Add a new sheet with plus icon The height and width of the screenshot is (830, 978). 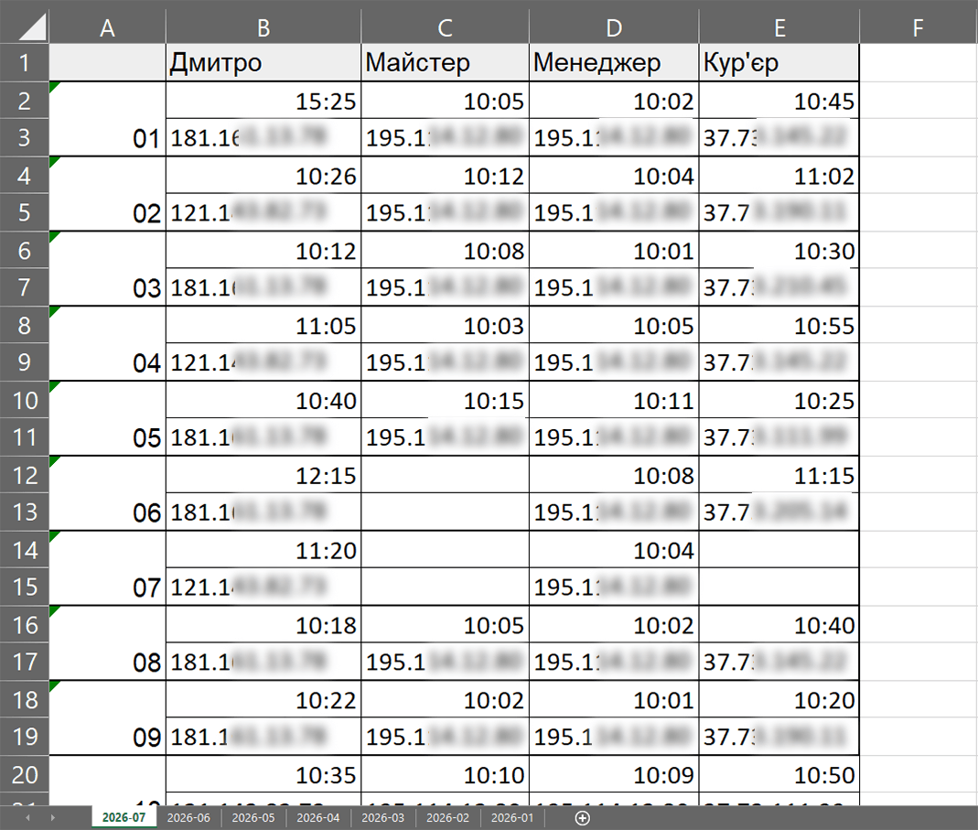(x=582, y=818)
